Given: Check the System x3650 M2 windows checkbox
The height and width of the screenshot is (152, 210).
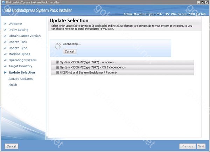Looking at the screenshot, I should coord(57,62).
